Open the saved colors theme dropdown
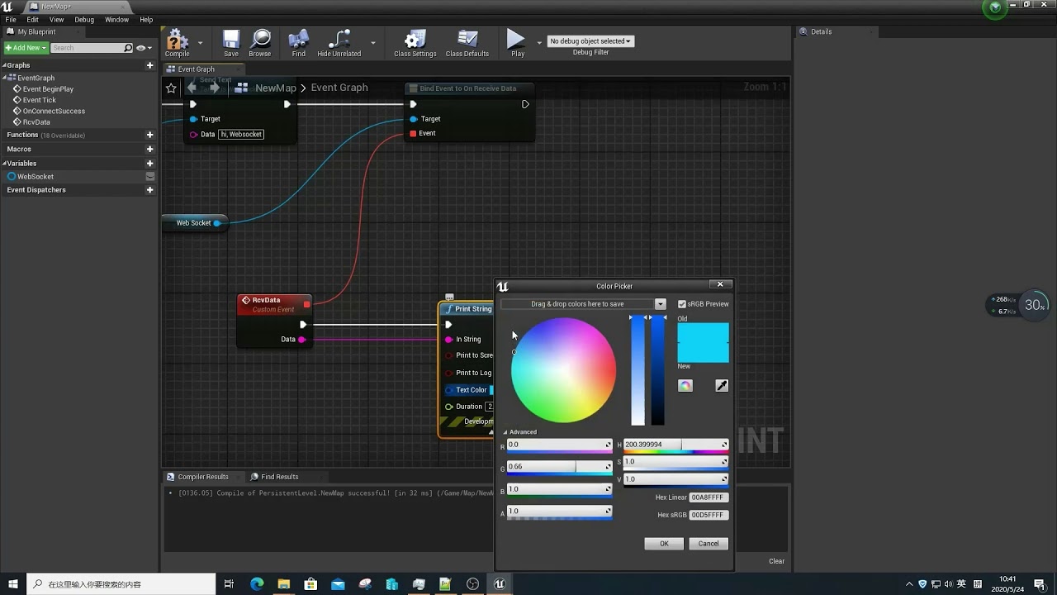Screen dimensions: 1057x595 pos(660,304)
